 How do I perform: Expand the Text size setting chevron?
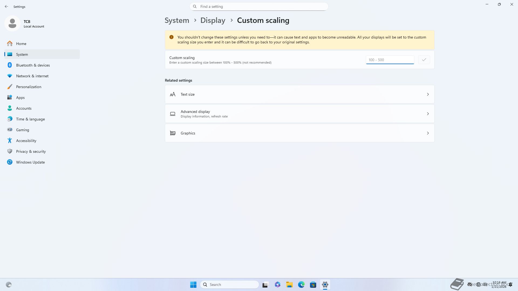[x=428, y=94]
